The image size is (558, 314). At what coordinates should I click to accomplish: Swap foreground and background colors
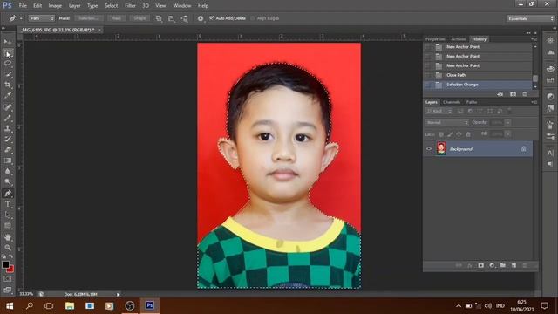point(10,256)
